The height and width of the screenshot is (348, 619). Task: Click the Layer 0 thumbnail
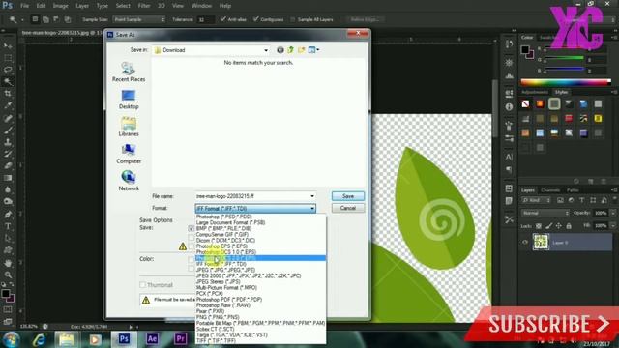541,242
